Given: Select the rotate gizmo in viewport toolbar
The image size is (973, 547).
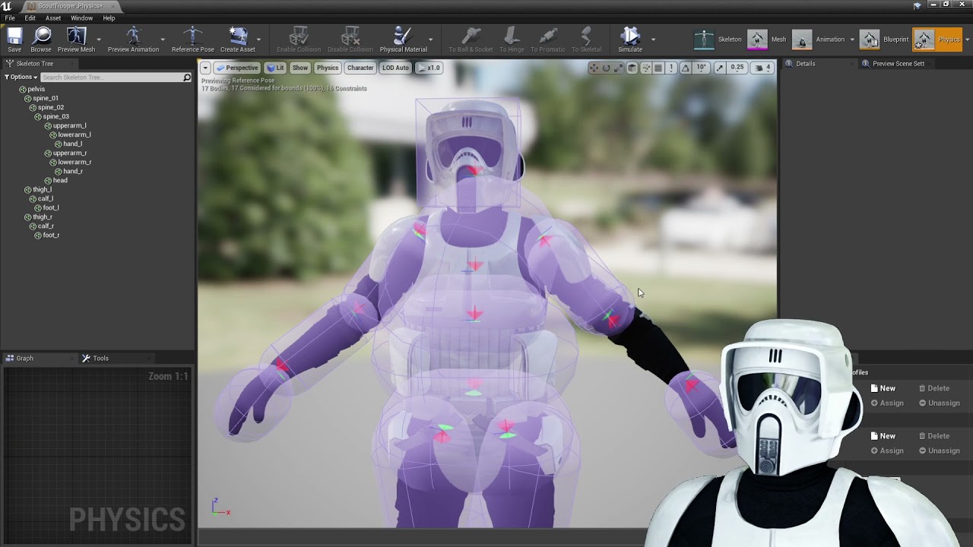Looking at the screenshot, I should (606, 68).
